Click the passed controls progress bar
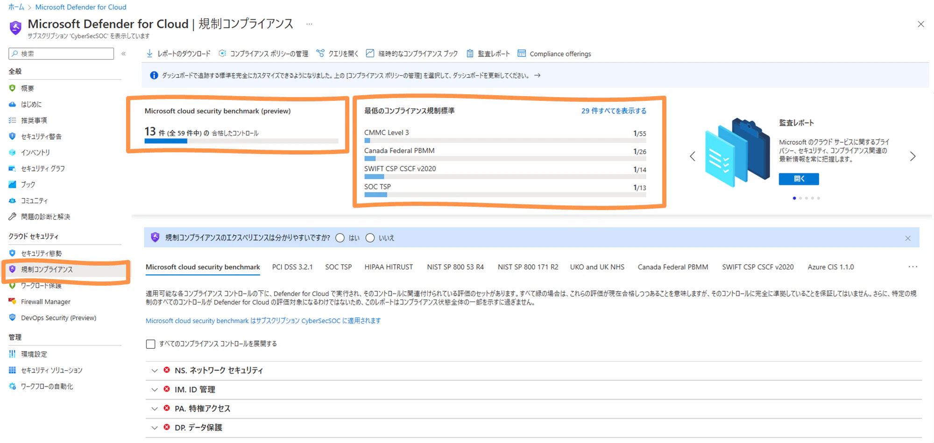Image resolution: width=934 pixels, height=443 pixels. coord(241,141)
